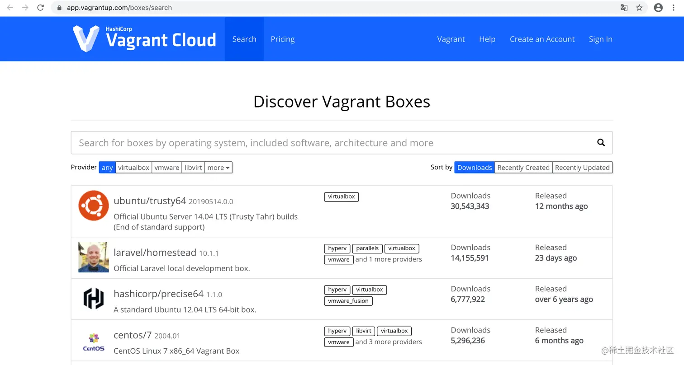The image size is (684, 365).
Task: Open the Search nav tab
Action: click(244, 39)
